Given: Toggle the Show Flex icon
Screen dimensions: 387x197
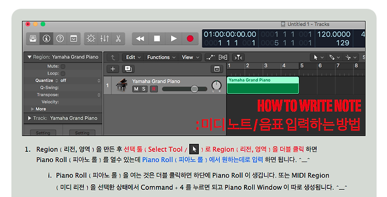Looking at the screenshot, I should (x=223, y=57).
